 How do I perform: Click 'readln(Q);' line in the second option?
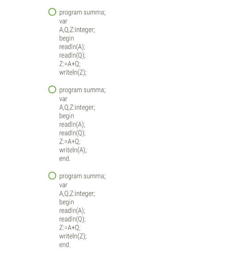72,133
